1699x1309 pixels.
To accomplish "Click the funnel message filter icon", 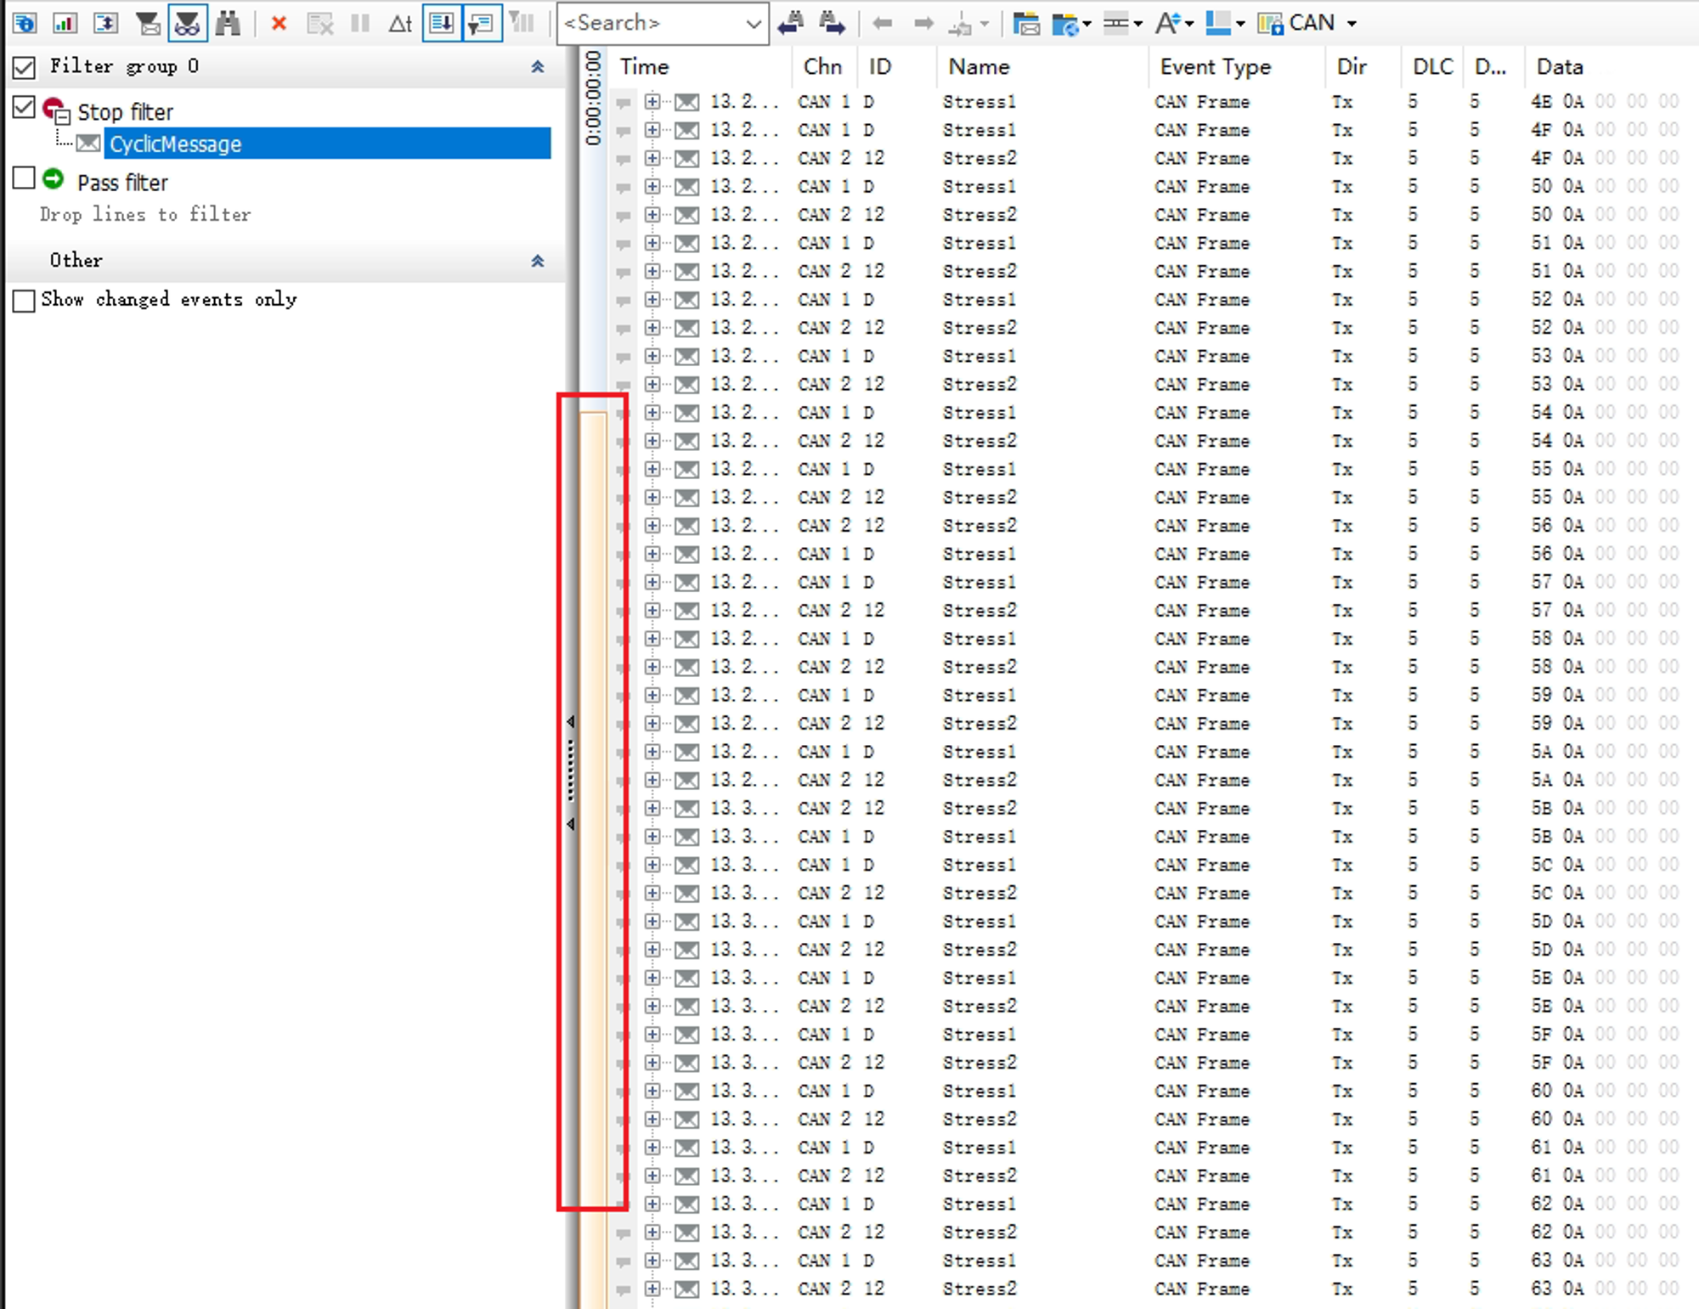I will click(148, 23).
